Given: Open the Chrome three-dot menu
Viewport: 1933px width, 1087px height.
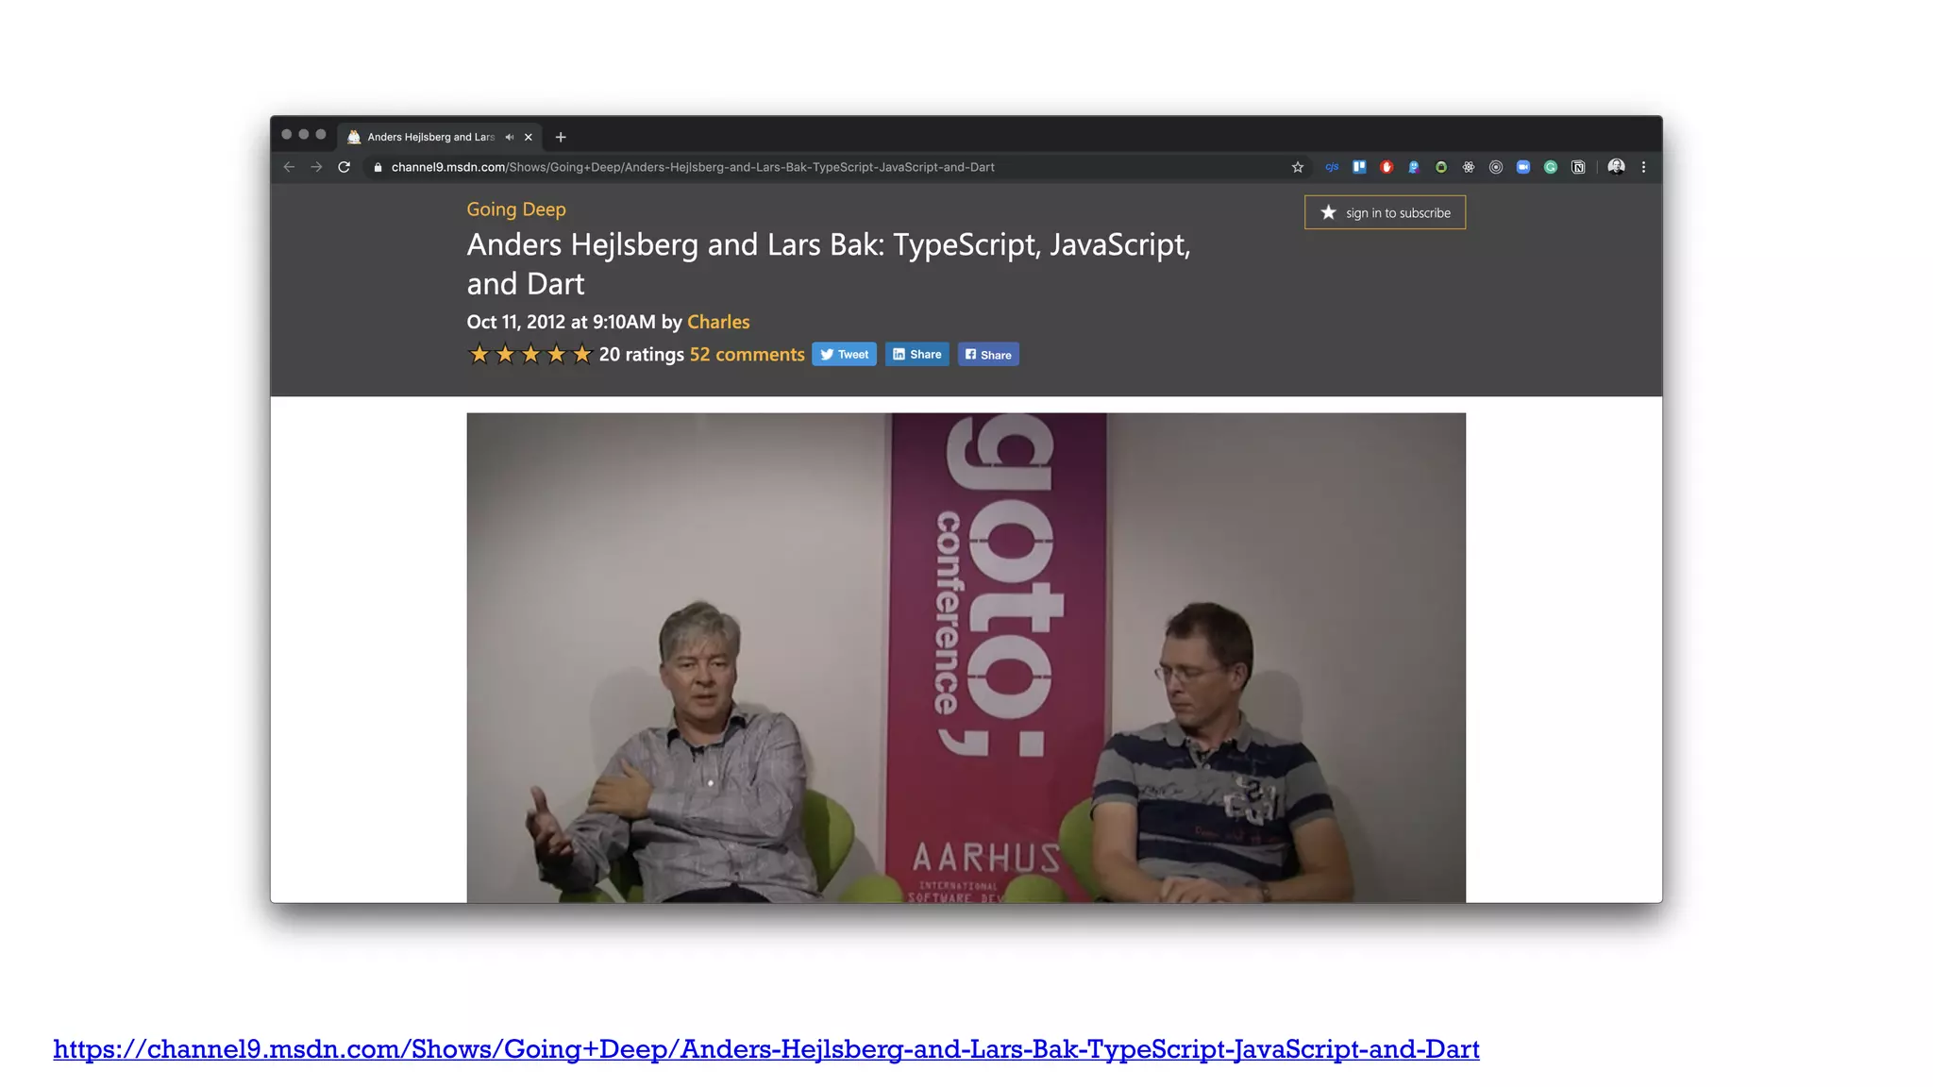Looking at the screenshot, I should click(x=1644, y=167).
